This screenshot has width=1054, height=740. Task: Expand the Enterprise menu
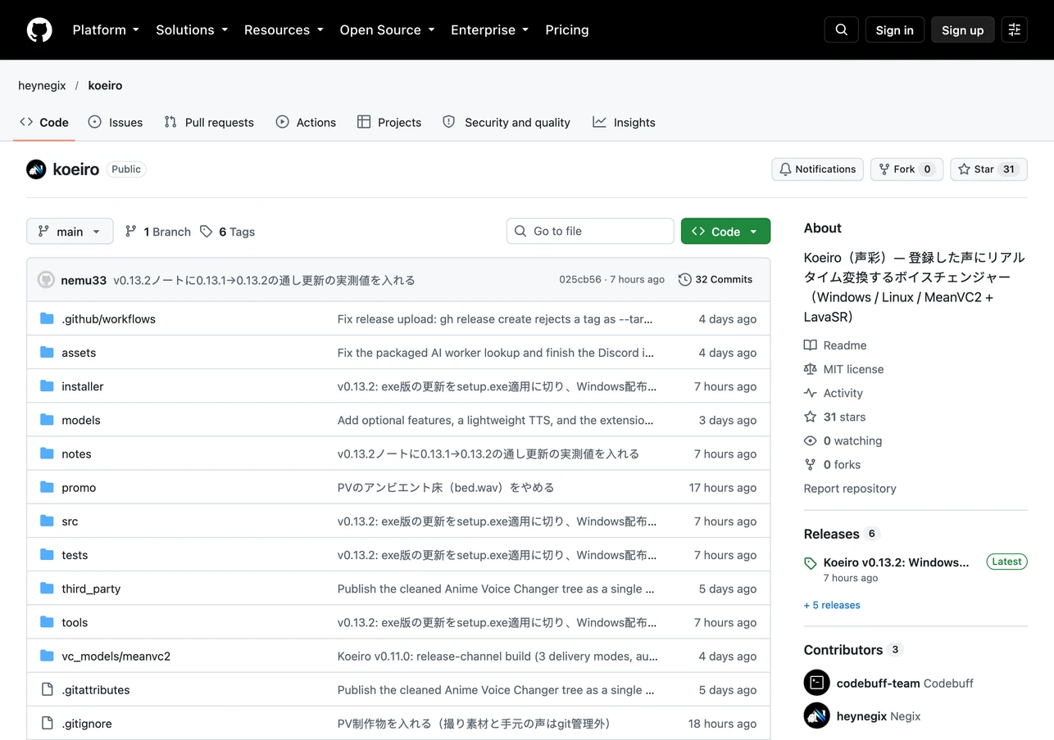click(489, 29)
